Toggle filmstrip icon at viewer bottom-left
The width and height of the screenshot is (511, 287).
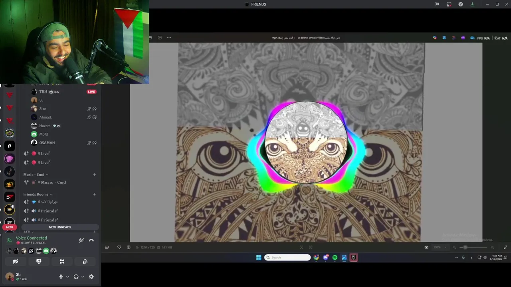click(107, 248)
